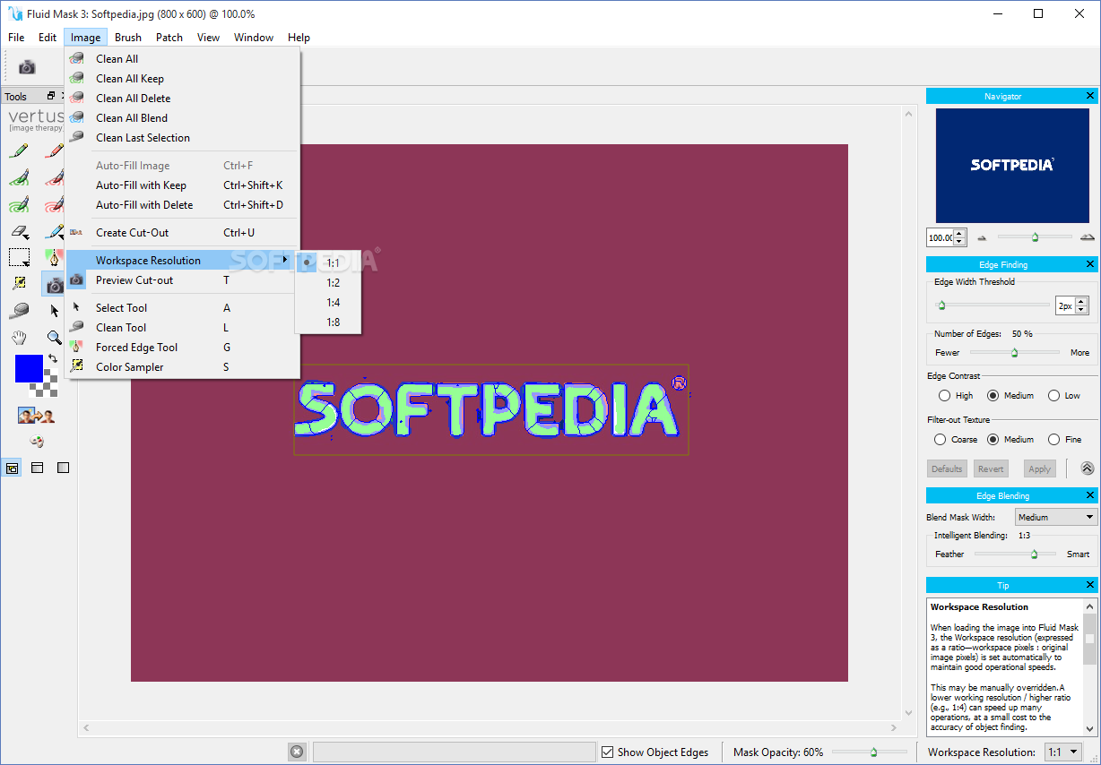The height and width of the screenshot is (765, 1101).
Task: Select the third view mode icon at Tools bottom
Action: pyautogui.click(x=63, y=468)
